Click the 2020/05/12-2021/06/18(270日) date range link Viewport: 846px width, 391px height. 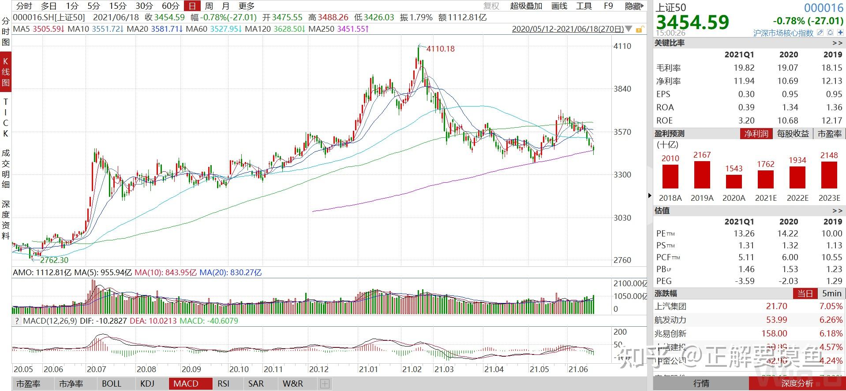point(568,30)
